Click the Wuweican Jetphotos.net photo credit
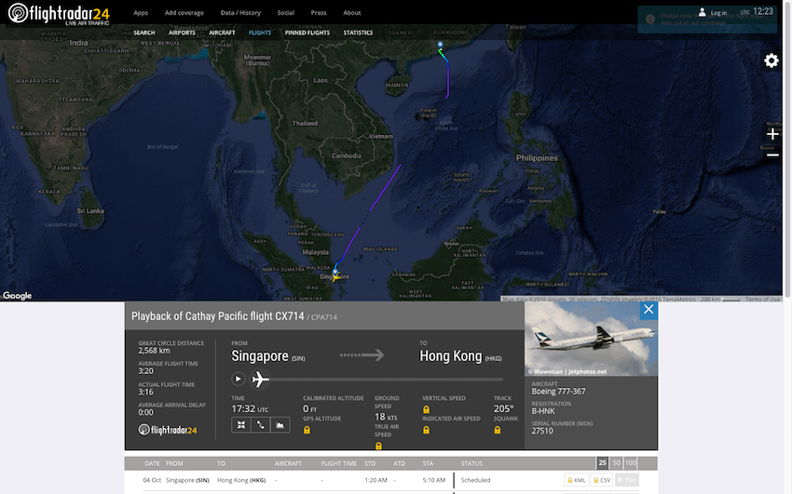Image resolution: width=792 pixels, height=494 pixels. pyautogui.click(x=567, y=371)
